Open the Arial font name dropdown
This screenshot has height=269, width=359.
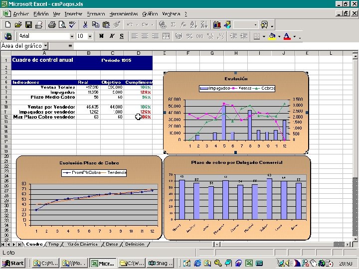coord(72,36)
